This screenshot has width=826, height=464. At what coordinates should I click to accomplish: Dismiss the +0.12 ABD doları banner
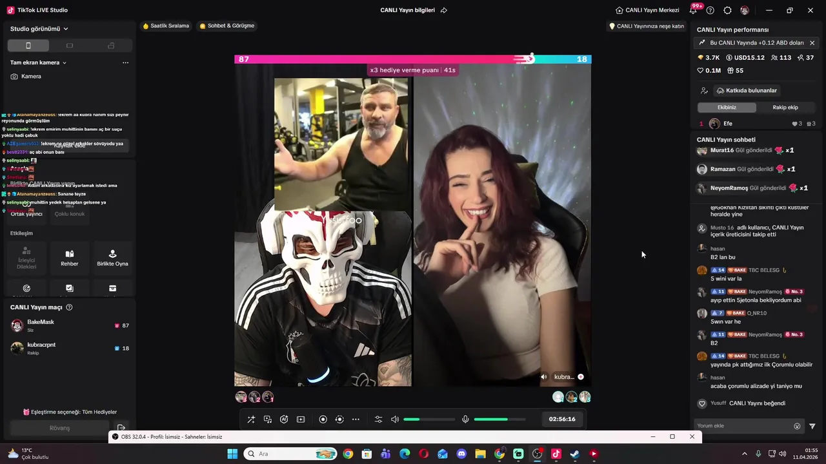(812, 43)
